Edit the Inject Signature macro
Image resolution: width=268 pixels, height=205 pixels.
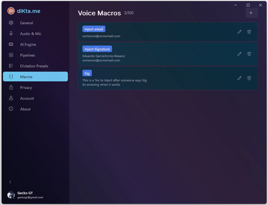point(239,54)
